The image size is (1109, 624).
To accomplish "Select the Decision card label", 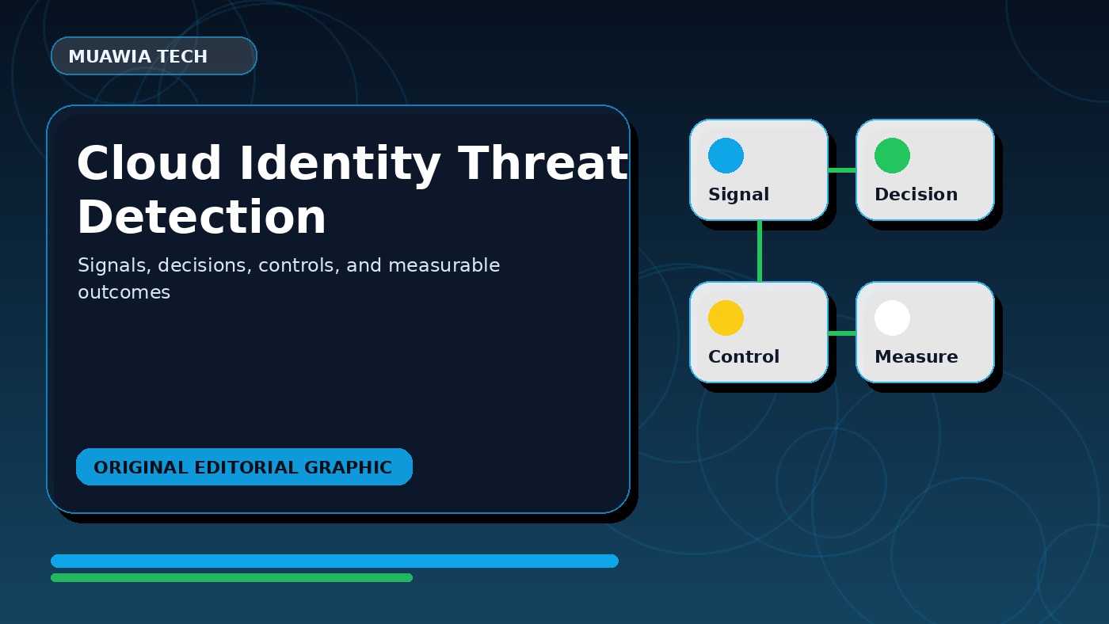I will click(916, 195).
